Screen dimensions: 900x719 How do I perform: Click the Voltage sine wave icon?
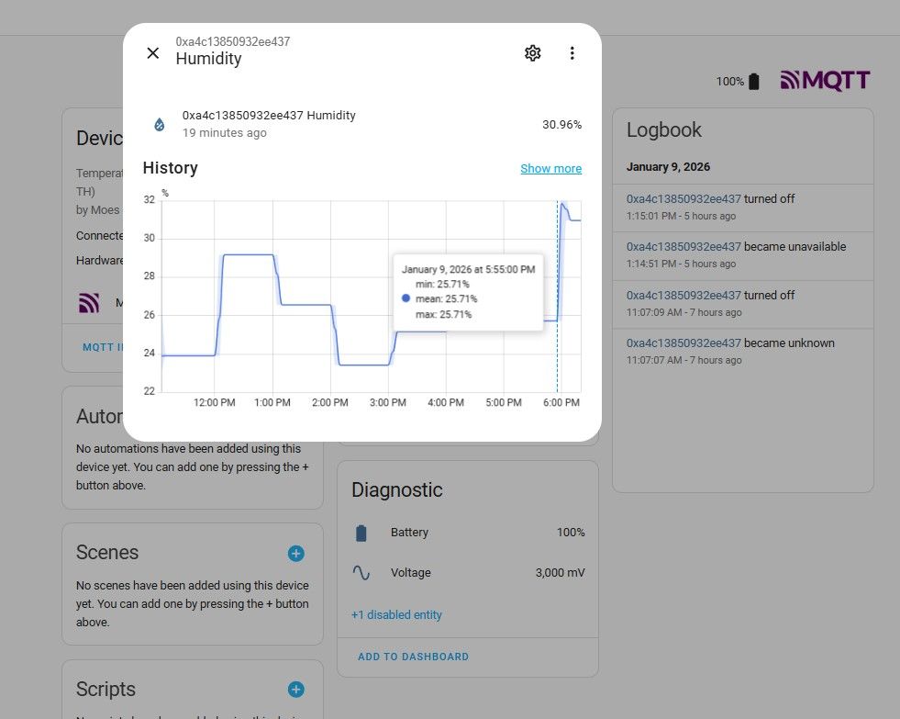(x=361, y=573)
